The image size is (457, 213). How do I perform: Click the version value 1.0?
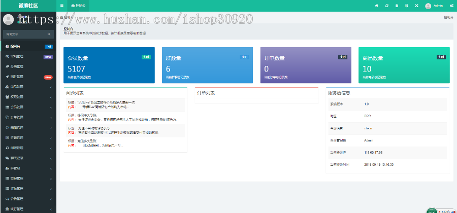[x=366, y=104]
